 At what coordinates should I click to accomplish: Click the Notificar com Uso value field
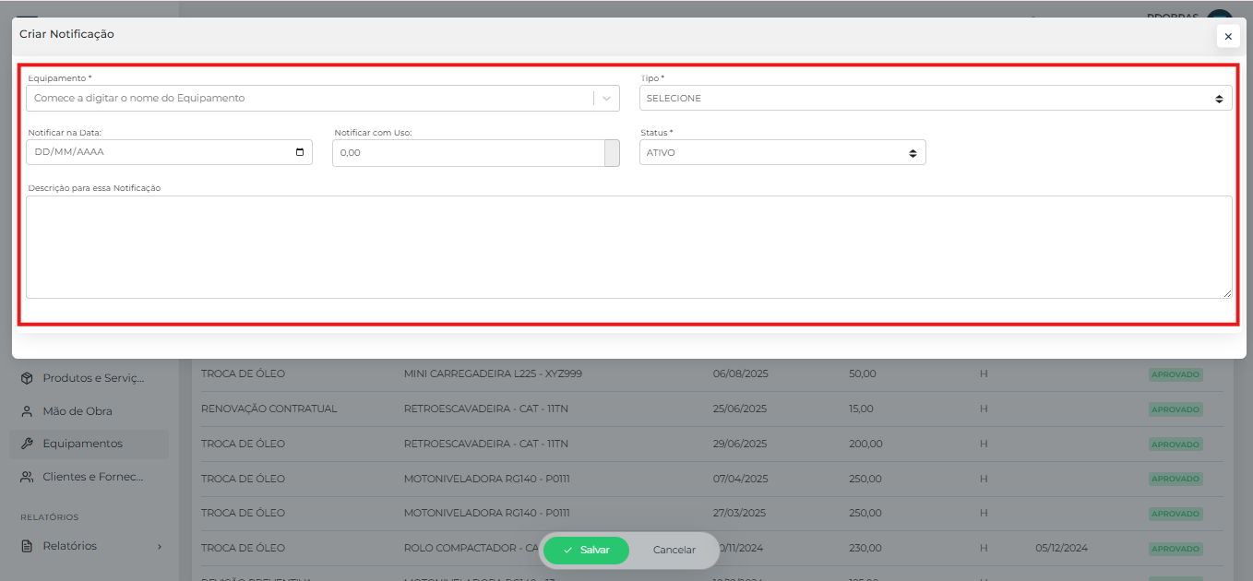point(467,153)
